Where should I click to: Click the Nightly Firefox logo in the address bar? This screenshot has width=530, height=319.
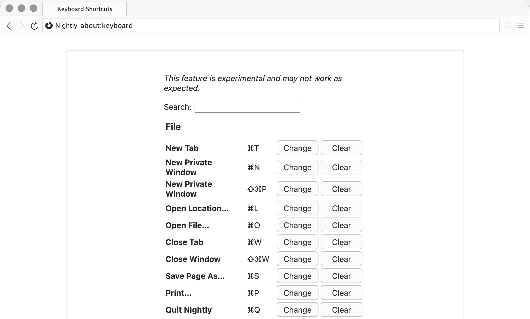[x=49, y=26]
